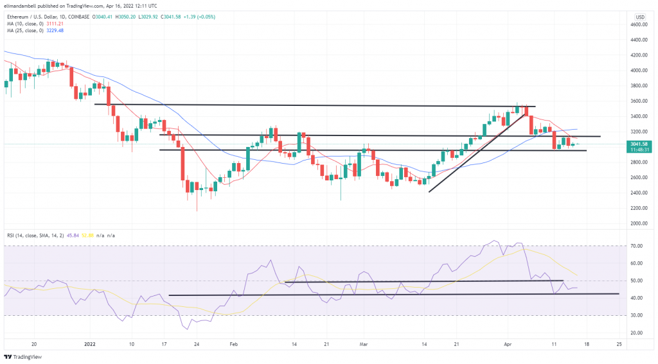658x364 pixels.
Task: Click the 50.00 RSI axis label
Action: (x=637, y=281)
